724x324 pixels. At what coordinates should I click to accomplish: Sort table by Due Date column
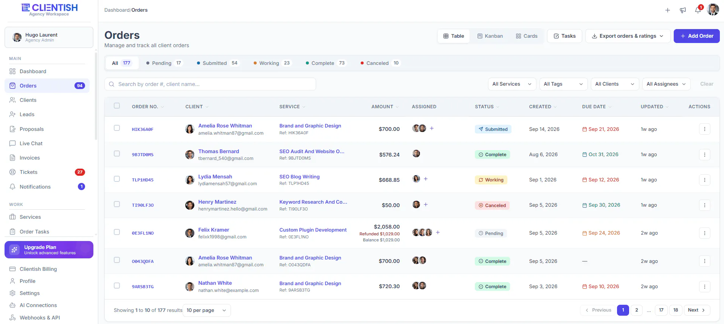[597, 107]
